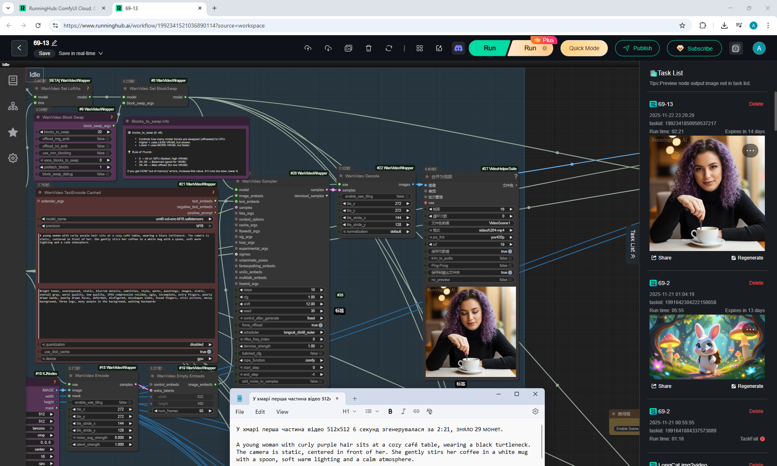The image size is (777, 466).
Task: Click the Discord icon in toolbar
Action: [458, 48]
